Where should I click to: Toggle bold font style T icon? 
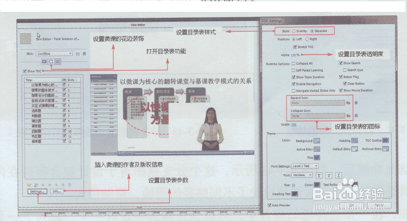[319, 176]
